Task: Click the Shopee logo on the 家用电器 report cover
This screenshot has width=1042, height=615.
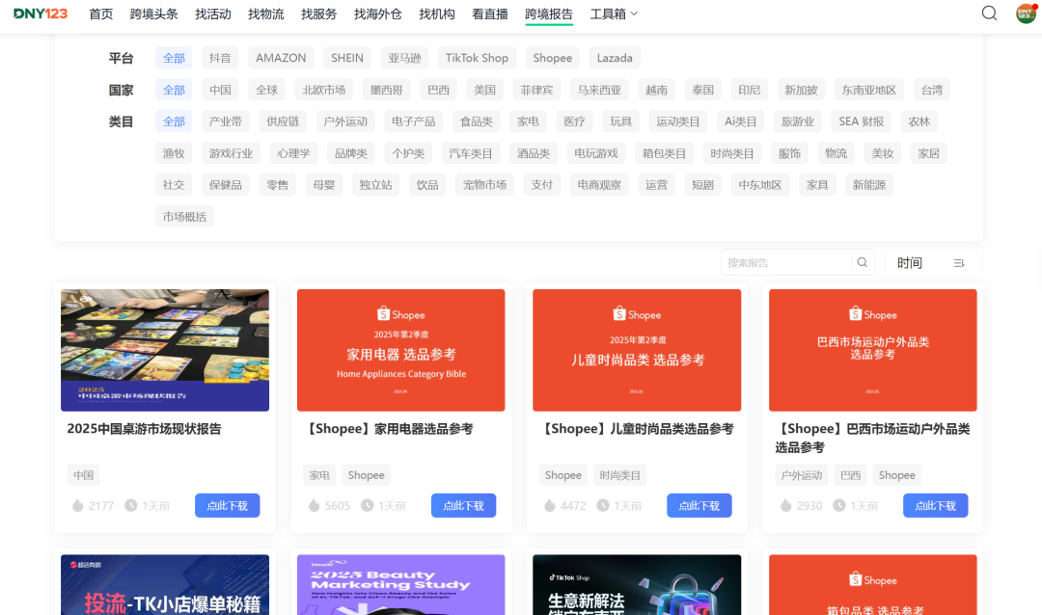Action: tap(400, 314)
